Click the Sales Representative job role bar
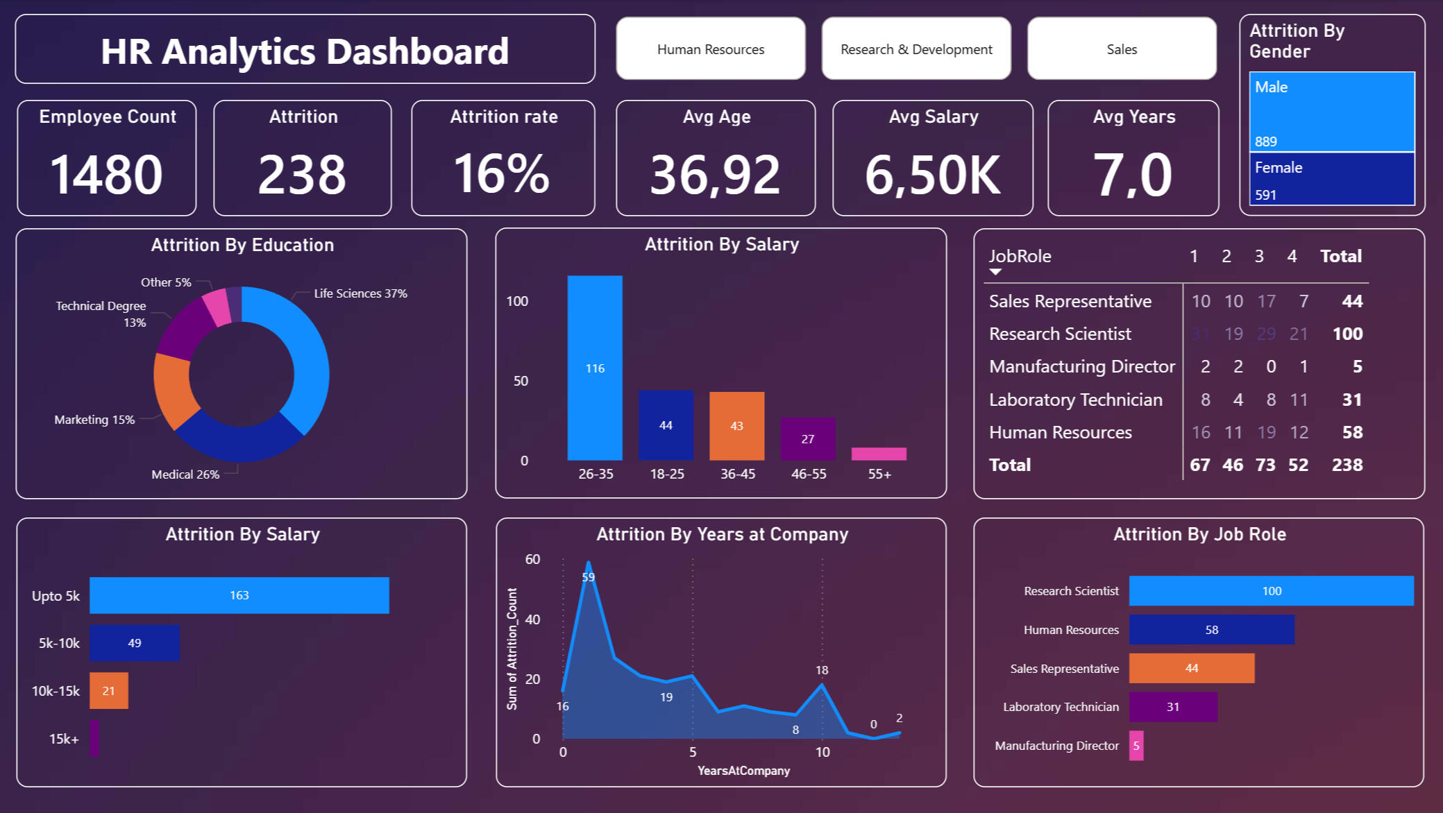 coord(1191,668)
